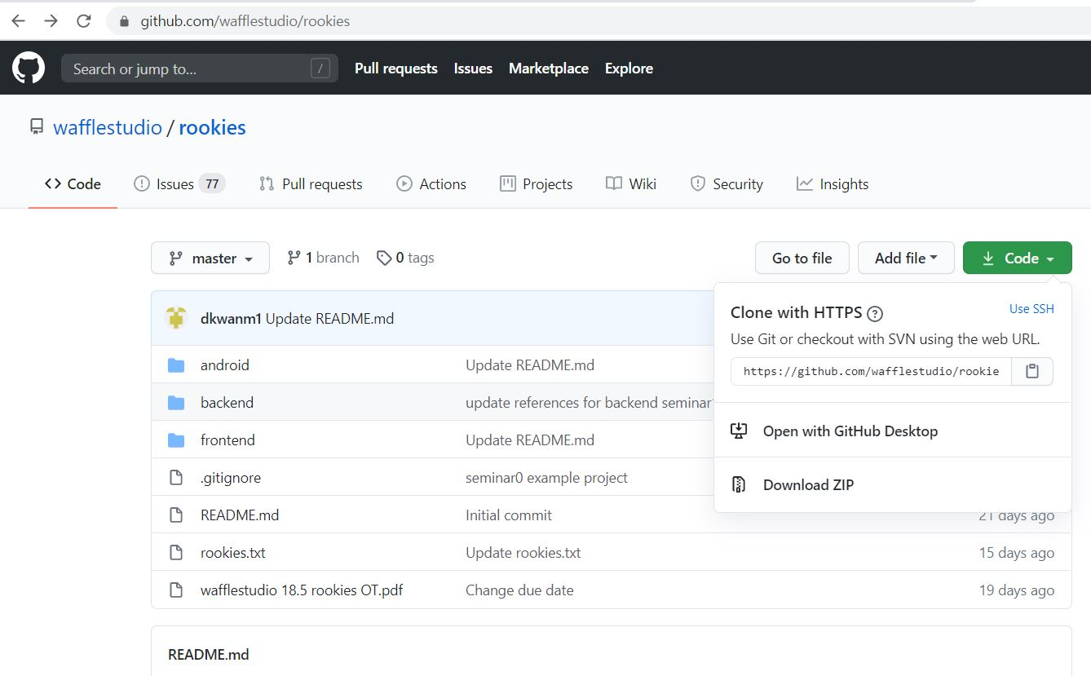Open the android folder
Image resolution: width=1091 pixels, height=676 pixels.
[225, 365]
